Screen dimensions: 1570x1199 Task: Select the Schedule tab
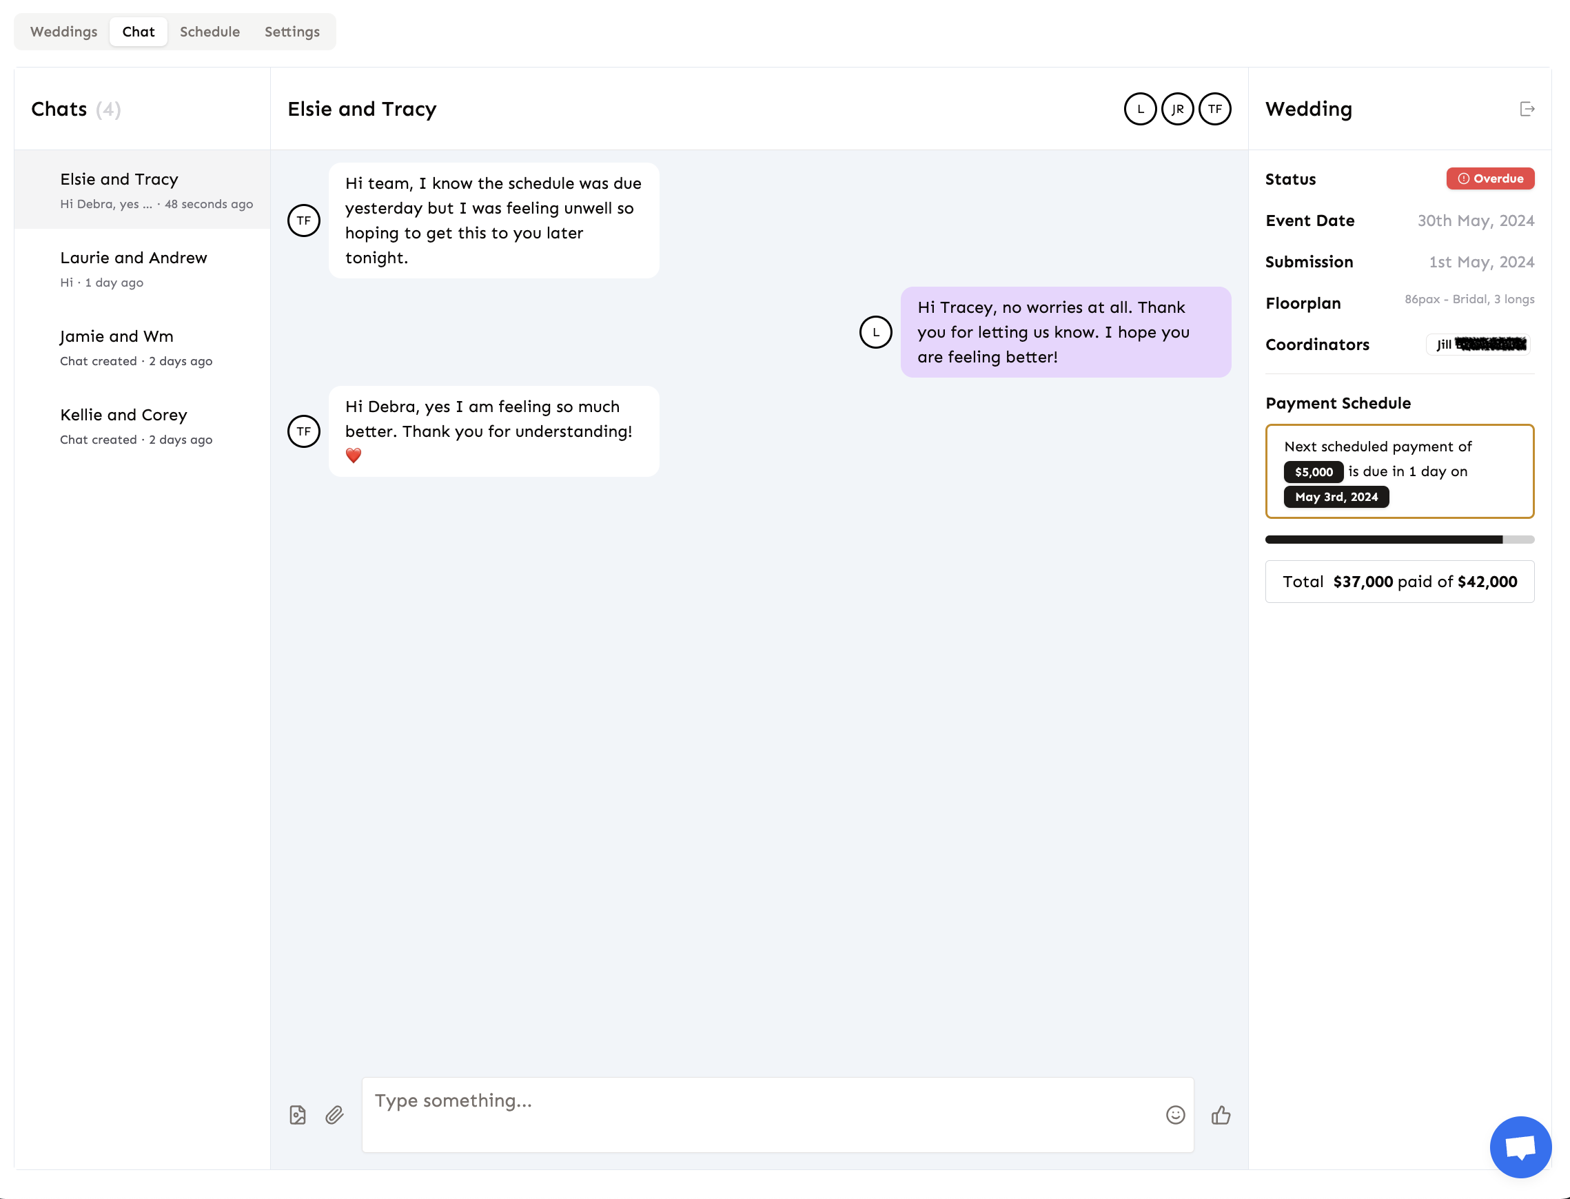[x=210, y=32]
